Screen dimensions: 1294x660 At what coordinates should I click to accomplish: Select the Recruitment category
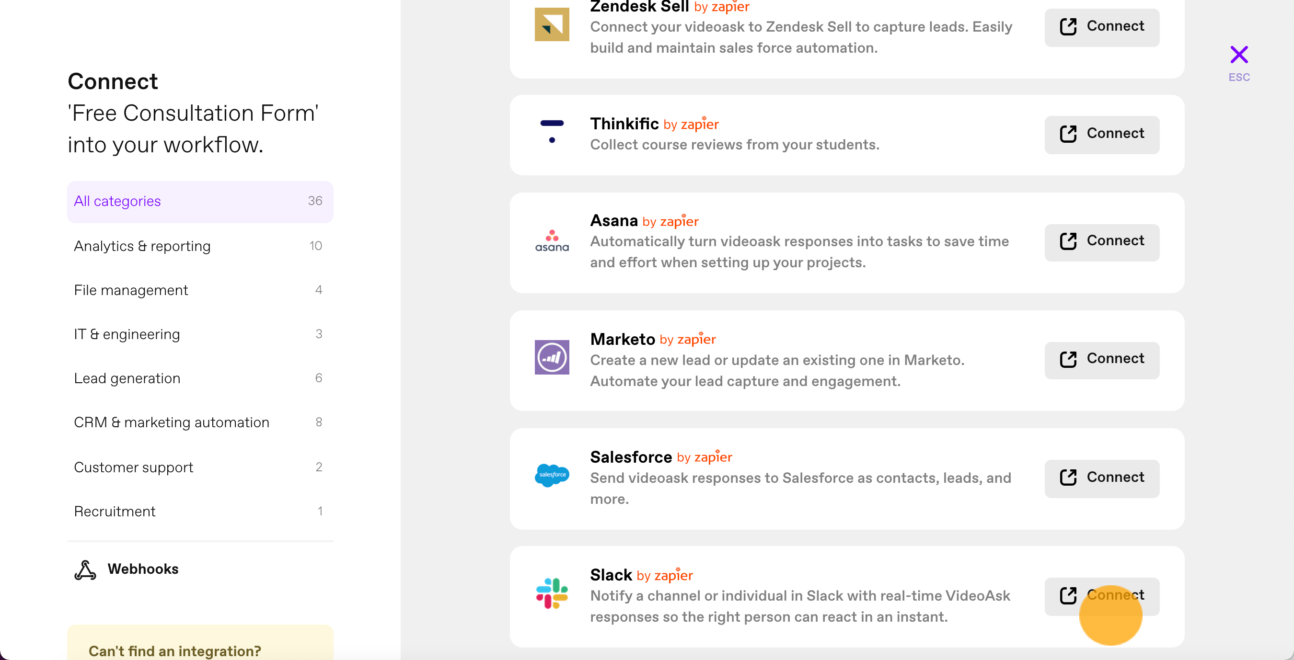[x=200, y=512]
